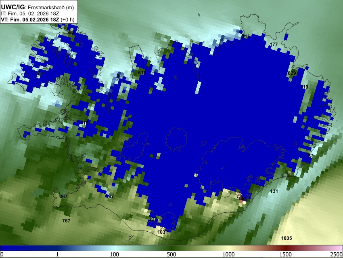Click the map title 'UWC/IG: Frostmarkshæð (m)'
Image resolution: width=343 pixels, height=258 pixels.
click(38, 7)
